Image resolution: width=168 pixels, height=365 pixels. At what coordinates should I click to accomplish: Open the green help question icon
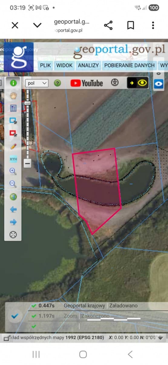coord(58,83)
